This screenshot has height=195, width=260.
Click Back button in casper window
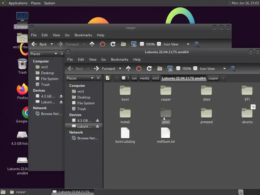coord(40,44)
